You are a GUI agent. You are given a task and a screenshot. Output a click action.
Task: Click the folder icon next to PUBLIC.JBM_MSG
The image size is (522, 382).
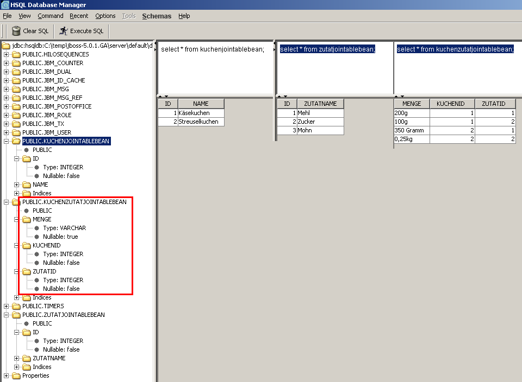[16, 89]
